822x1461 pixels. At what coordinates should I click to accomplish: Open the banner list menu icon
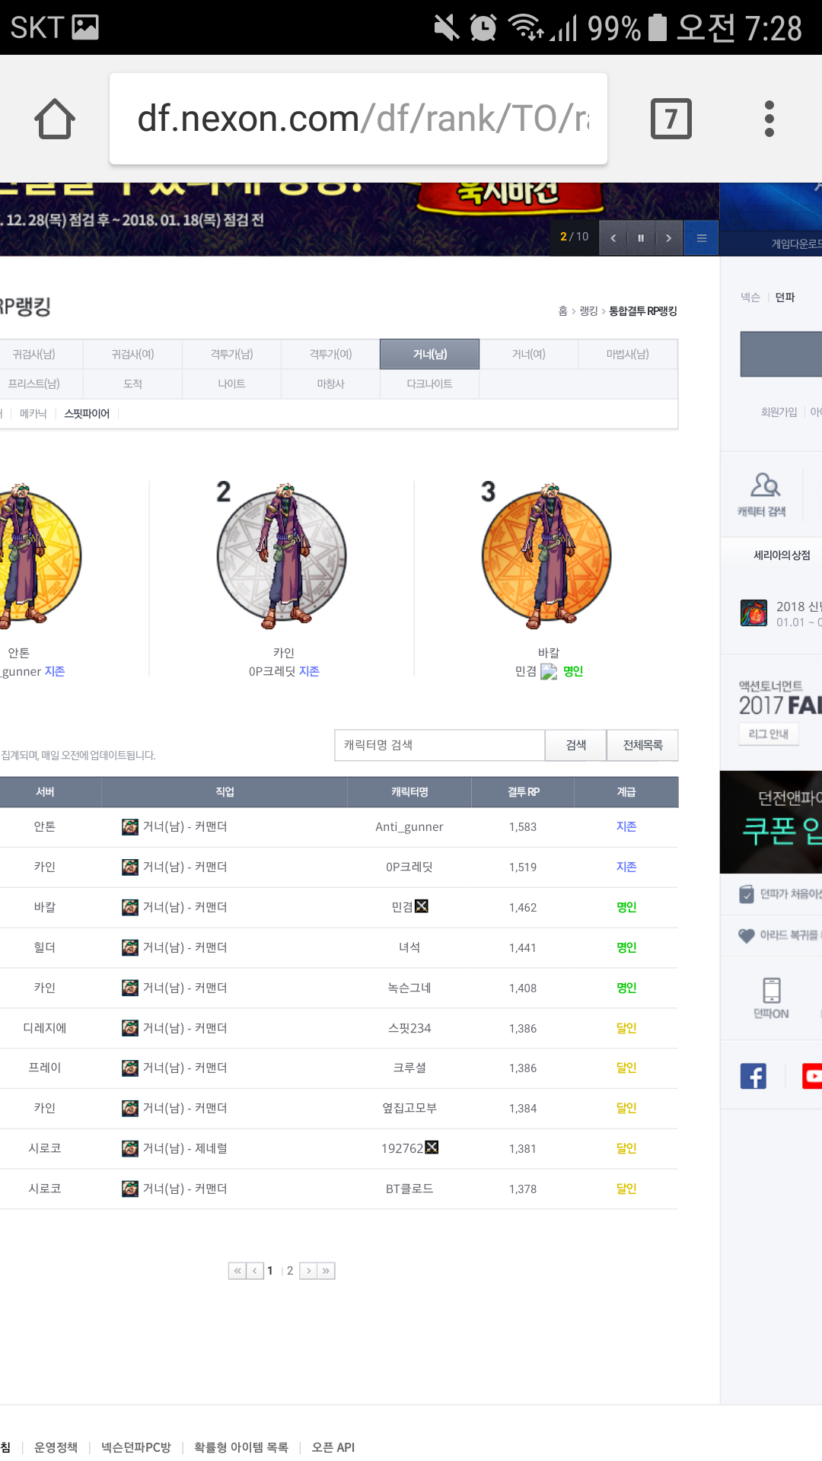(x=701, y=238)
